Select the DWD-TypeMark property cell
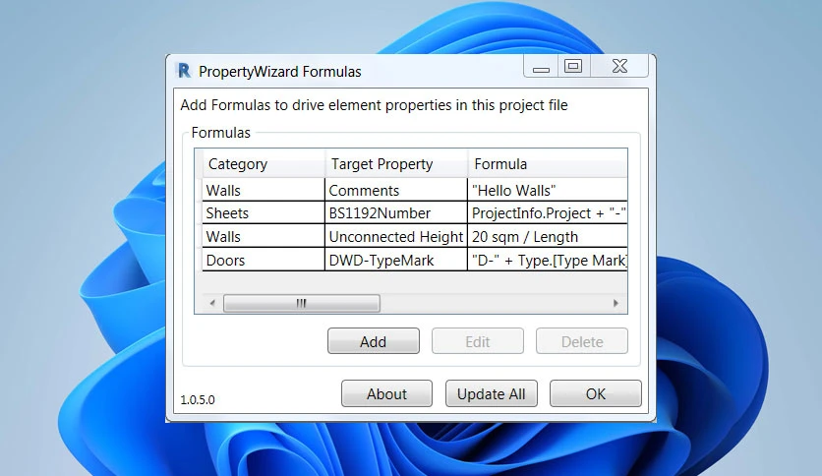Viewport: 822px width, 476px height. coord(396,260)
